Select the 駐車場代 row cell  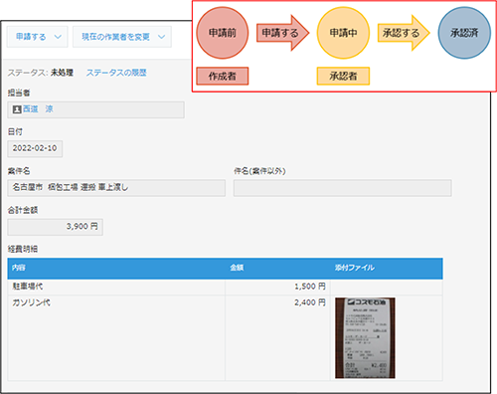click(x=116, y=287)
